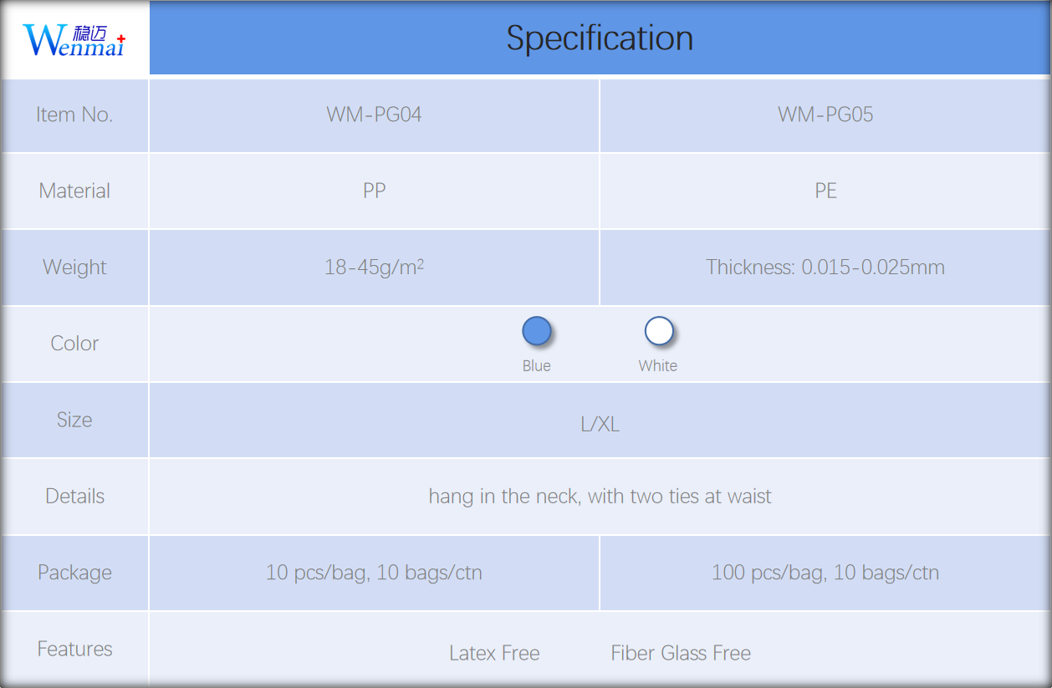Click the Thickness 0.015-0.025mm value
Image resolution: width=1052 pixels, height=688 pixels.
(x=825, y=268)
